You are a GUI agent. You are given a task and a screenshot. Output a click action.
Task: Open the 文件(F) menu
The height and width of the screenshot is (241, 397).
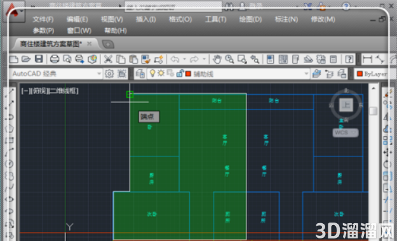43,19
